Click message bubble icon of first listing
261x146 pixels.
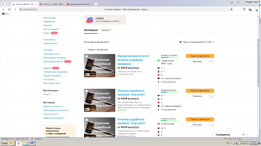[158, 78]
